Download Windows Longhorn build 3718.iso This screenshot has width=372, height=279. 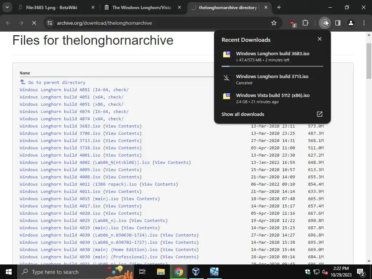[x=60, y=148]
